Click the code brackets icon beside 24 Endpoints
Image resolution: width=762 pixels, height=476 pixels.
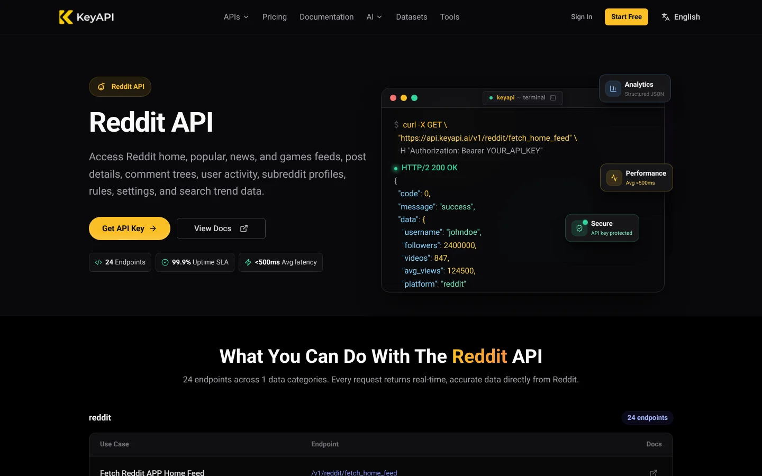pos(98,262)
